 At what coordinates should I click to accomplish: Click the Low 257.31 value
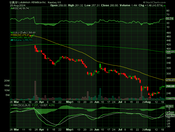point(92,5)
